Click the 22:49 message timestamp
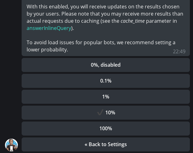This screenshot has height=153, width=193. [179, 51]
